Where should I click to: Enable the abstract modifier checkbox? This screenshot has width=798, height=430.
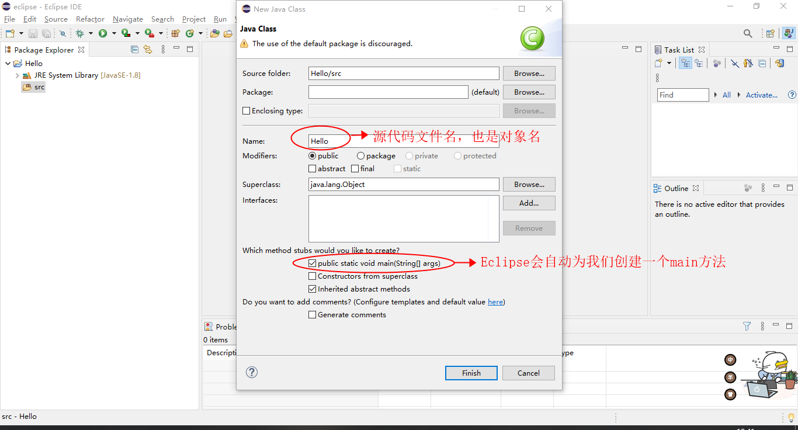pos(312,169)
